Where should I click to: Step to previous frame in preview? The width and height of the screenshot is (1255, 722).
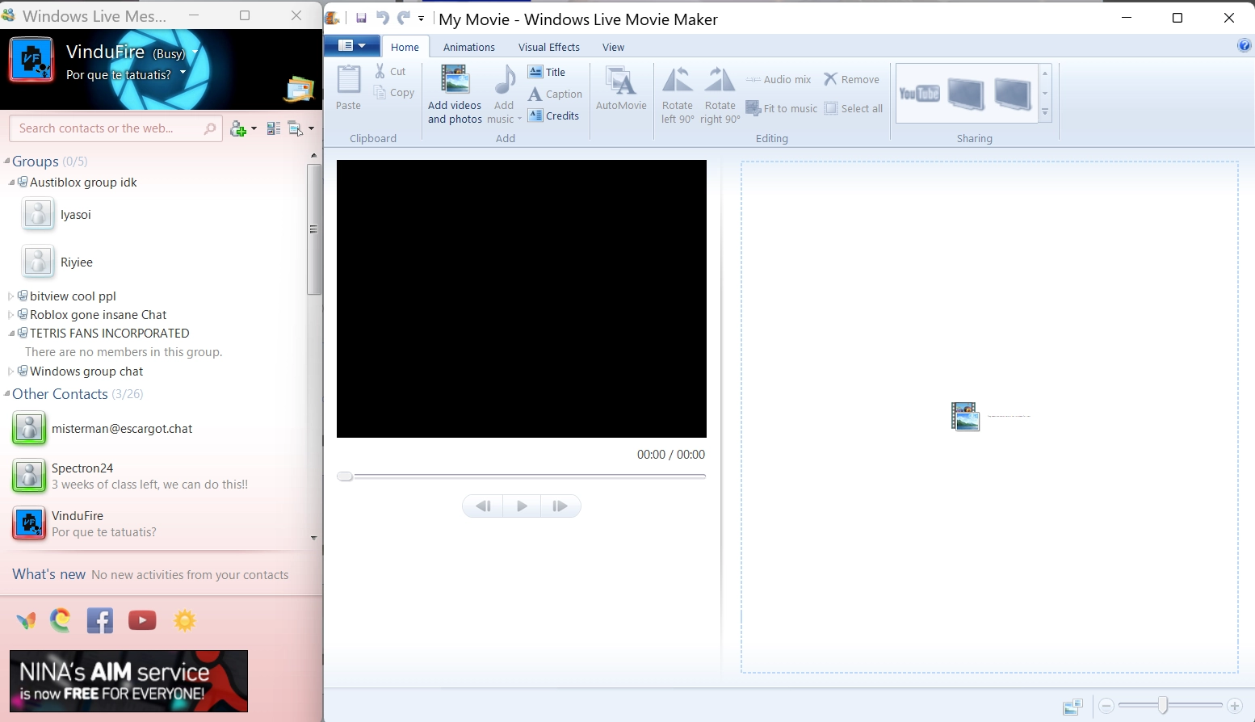pos(483,506)
